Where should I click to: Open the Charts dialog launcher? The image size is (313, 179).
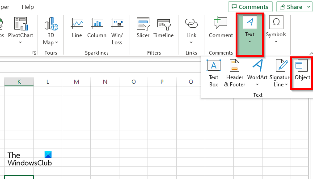coord(34,53)
